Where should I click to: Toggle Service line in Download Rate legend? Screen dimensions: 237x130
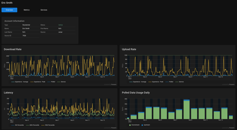[61, 82]
